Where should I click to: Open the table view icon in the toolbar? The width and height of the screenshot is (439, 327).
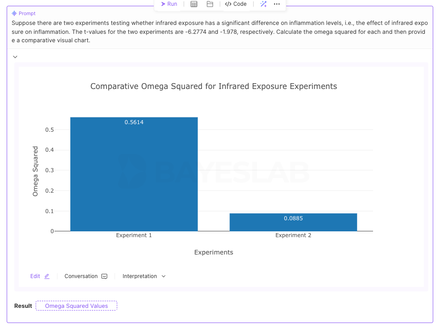pos(193,4)
